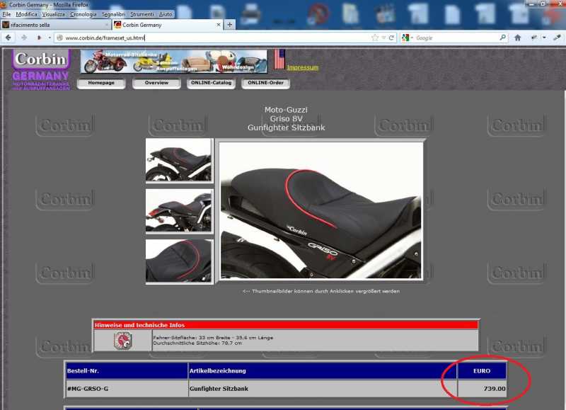Screen dimensions: 566x410
Task: Open the Impressum link
Action: click(303, 67)
